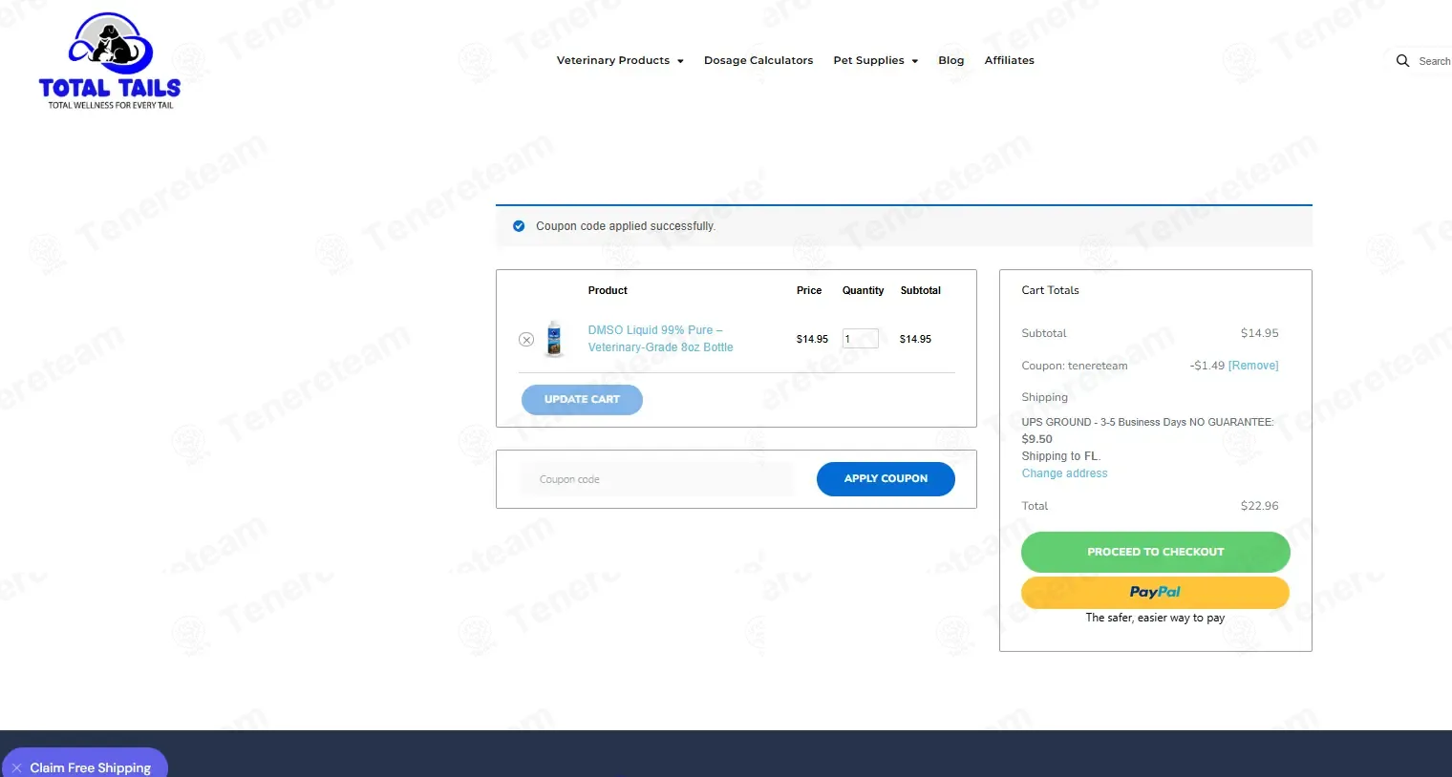Screen dimensions: 1452x777
Task: Click the Search field in header
Action: 1434,61
